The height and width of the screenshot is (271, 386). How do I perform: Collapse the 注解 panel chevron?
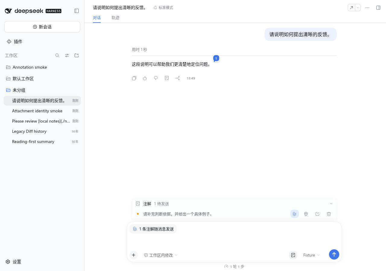pos(331,204)
